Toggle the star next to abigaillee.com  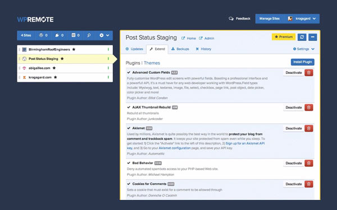point(54,68)
